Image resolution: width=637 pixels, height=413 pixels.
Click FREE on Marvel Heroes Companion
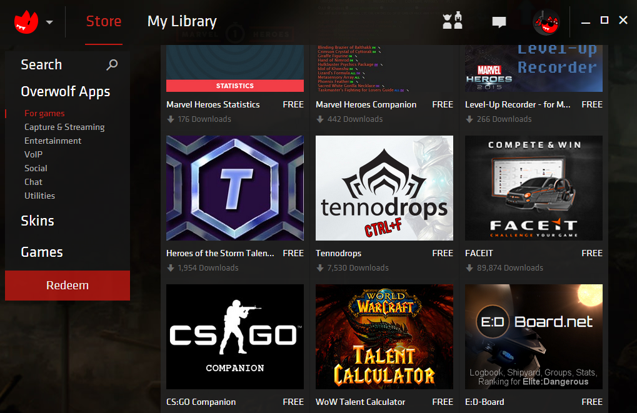[x=443, y=105]
